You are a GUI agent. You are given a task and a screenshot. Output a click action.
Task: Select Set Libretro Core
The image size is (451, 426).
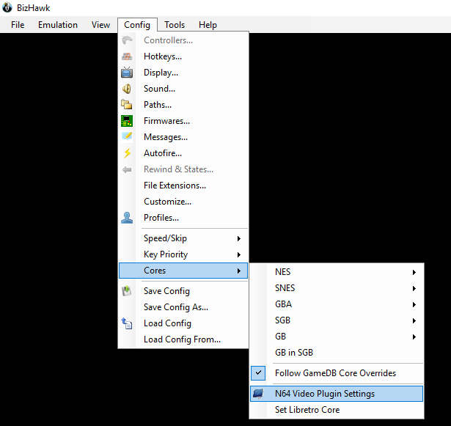tap(307, 410)
